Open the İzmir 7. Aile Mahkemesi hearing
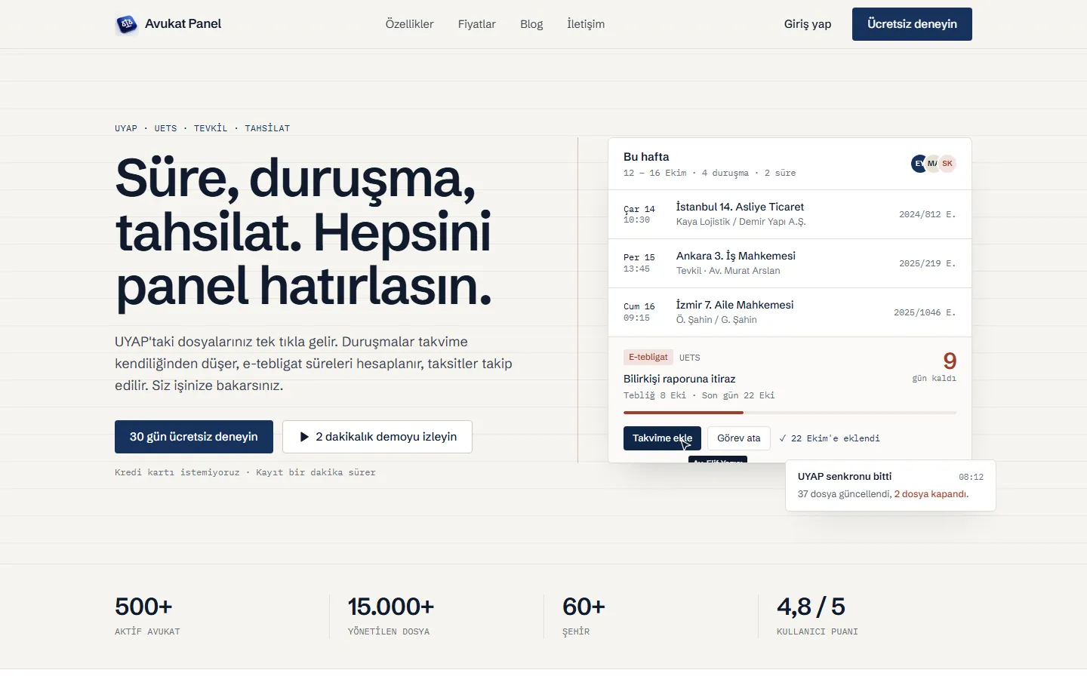 [x=790, y=312]
